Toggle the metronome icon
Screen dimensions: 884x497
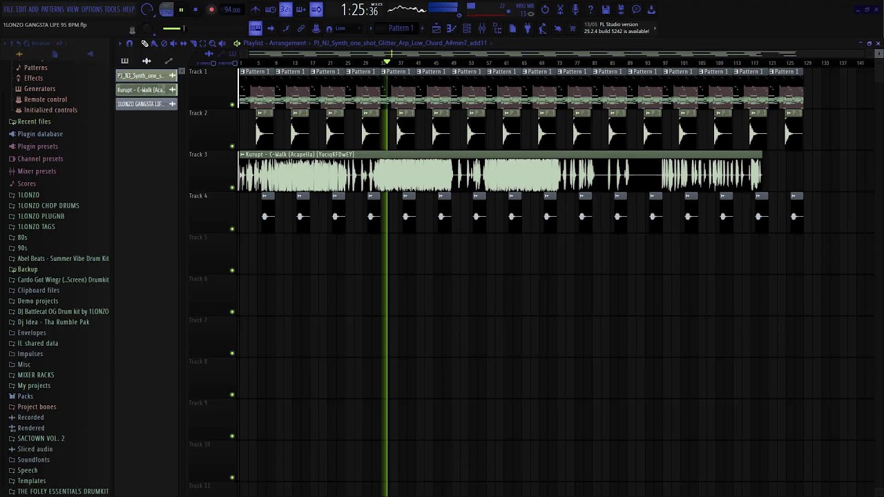(x=256, y=10)
